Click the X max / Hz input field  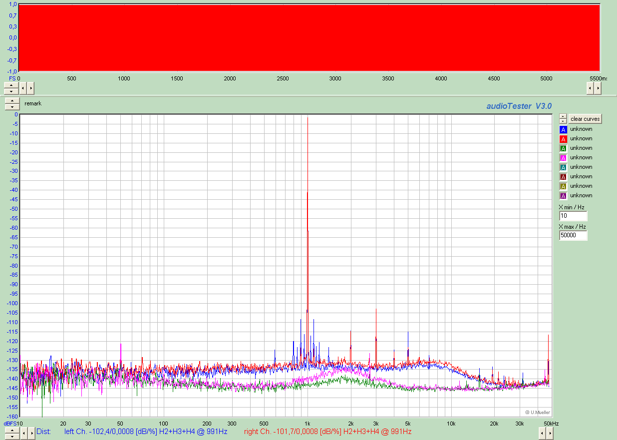pyautogui.click(x=573, y=235)
